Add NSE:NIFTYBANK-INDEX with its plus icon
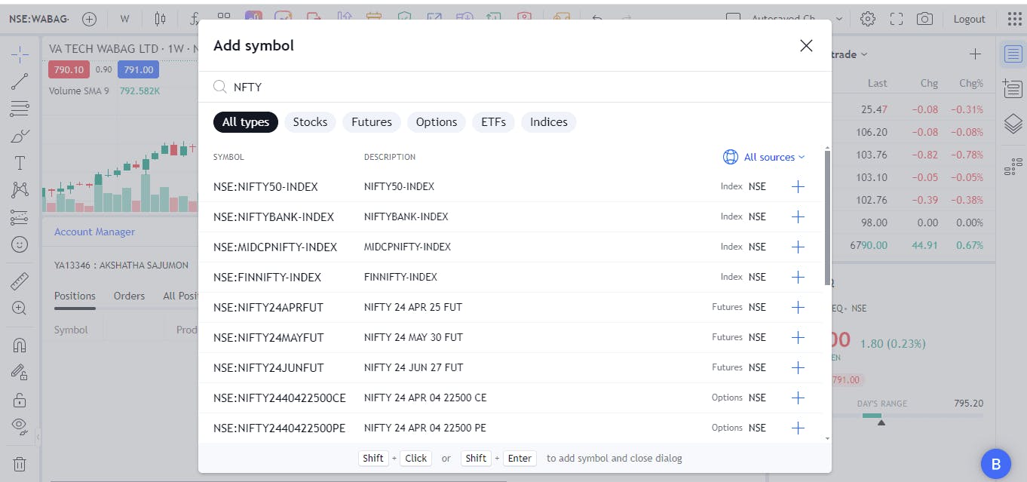The width and height of the screenshot is (1027, 482). click(798, 216)
